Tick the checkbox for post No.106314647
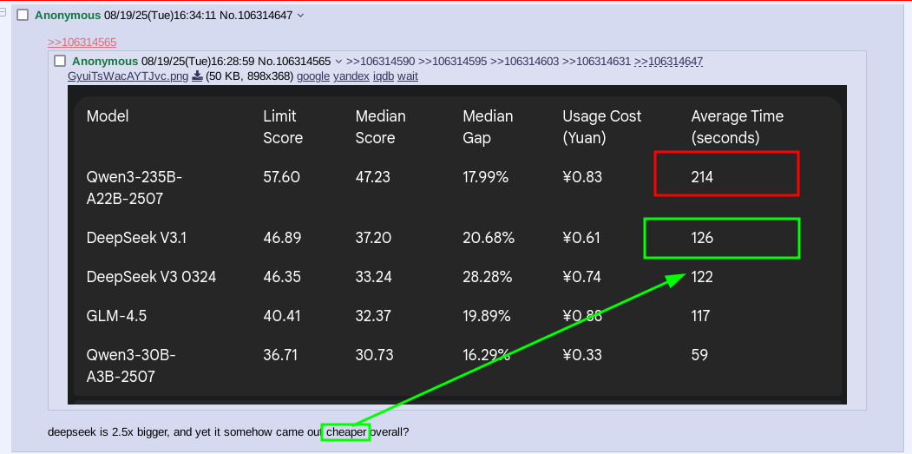The image size is (912, 454). tap(22, 15)
